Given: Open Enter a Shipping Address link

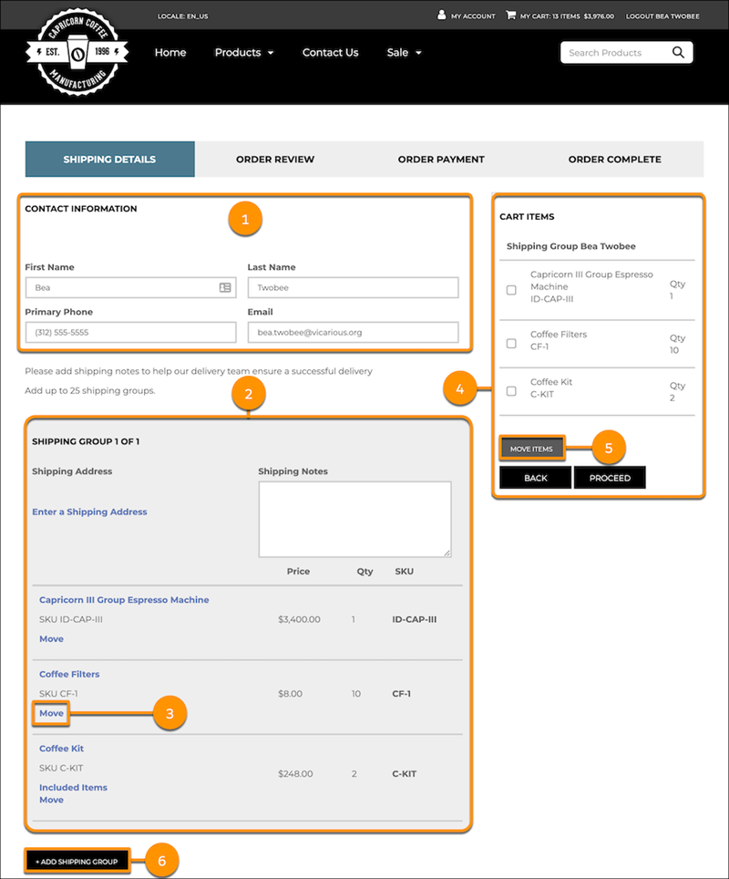Looking at the screenshot, I should [x=89, y=512].
